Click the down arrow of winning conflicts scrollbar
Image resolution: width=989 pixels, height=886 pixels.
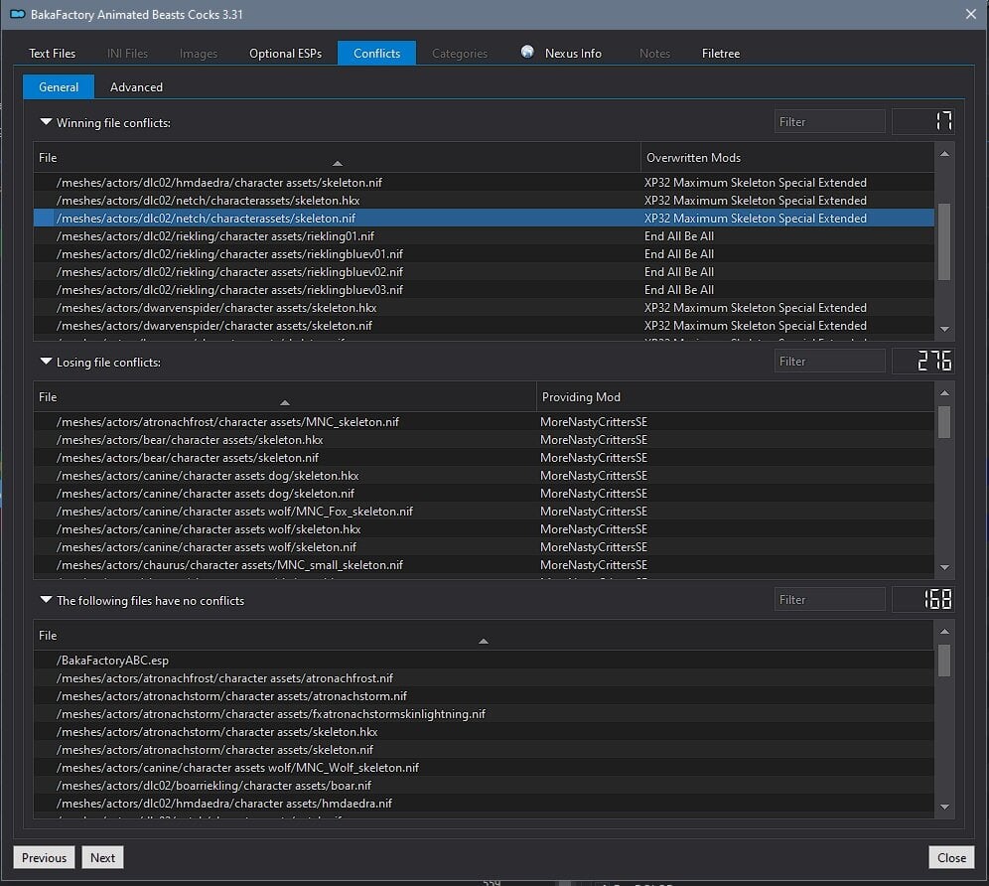pos(944,329)
